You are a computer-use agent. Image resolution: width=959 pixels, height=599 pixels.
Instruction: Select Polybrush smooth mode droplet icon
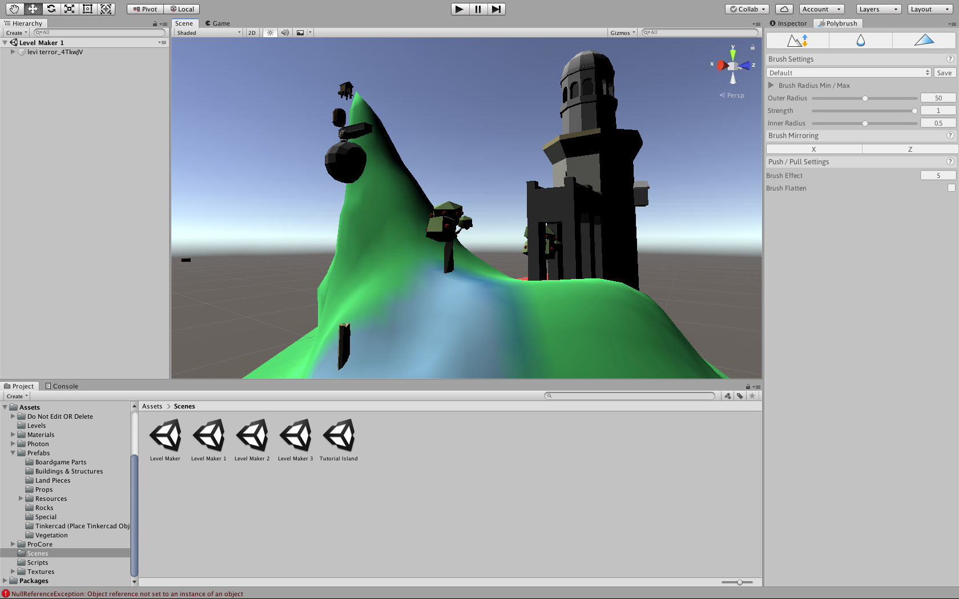pyautogui.click(x=860, y=41)
